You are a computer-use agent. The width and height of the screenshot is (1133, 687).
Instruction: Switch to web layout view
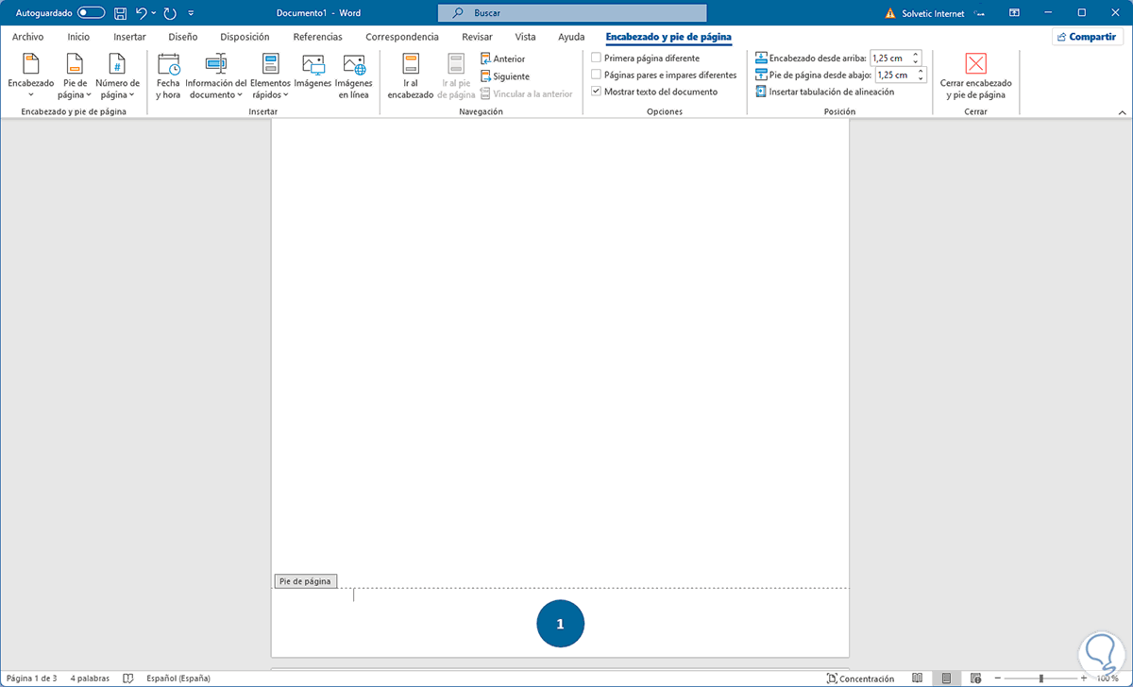[x=974, y=679]
